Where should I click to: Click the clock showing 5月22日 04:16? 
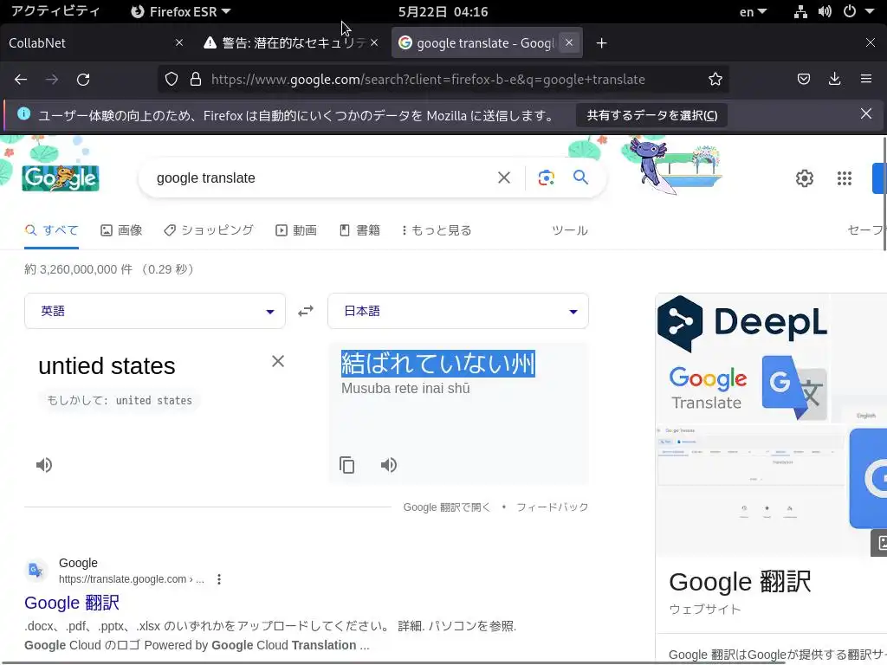443,12
